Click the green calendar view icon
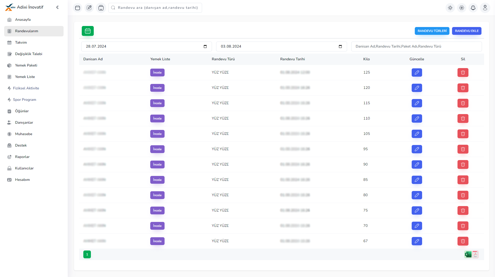 [x=87, y=31]
